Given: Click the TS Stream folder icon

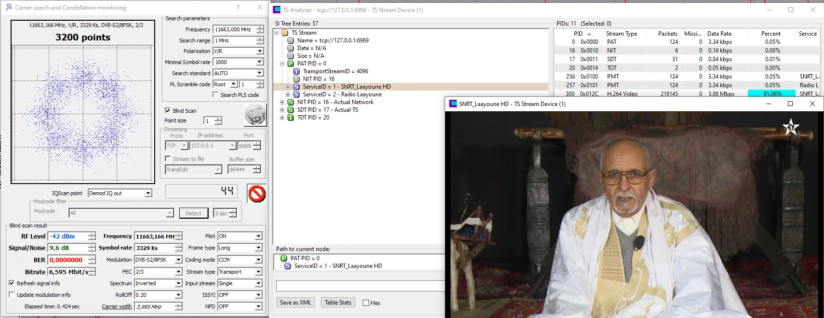Looking at the screenshot, I should pos(285,33).
